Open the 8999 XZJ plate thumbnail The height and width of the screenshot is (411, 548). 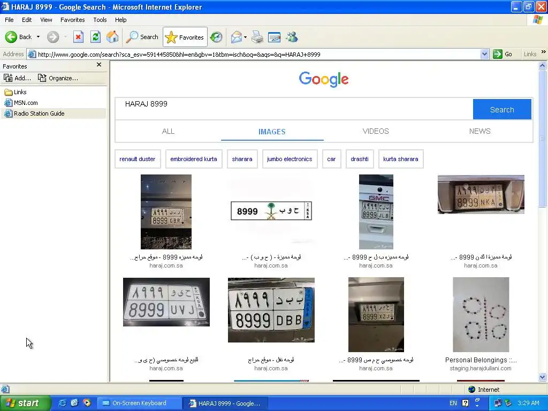pos(376,315)
